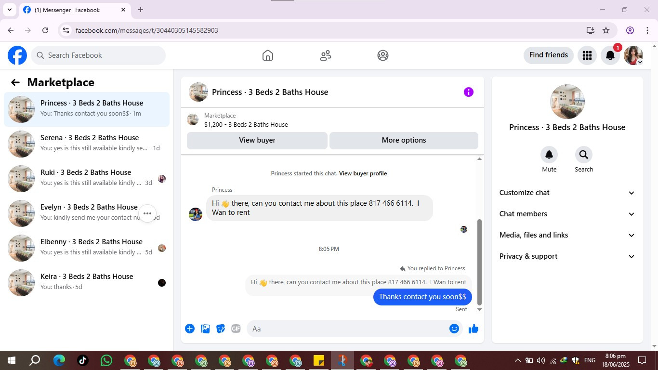Open Windows search from the taskbar

coord(35,360)
